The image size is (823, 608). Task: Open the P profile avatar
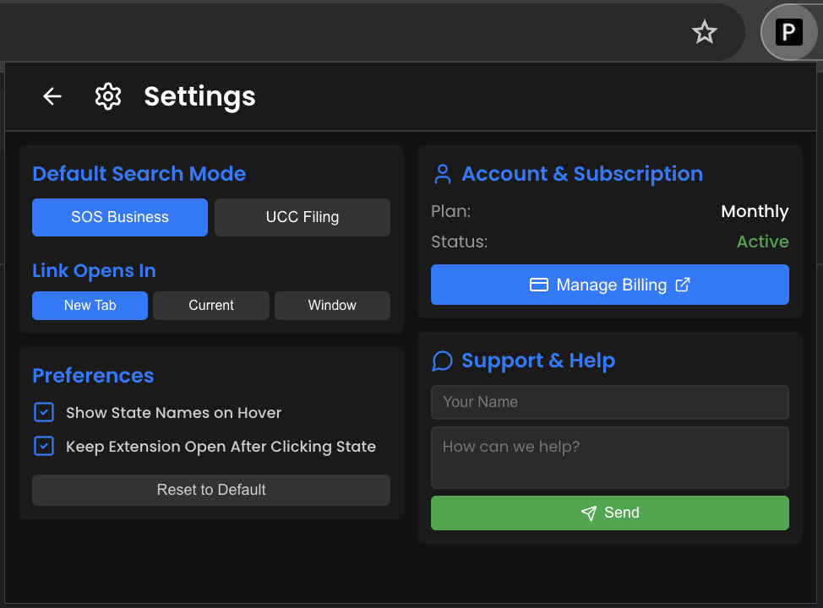pos(788,32)
